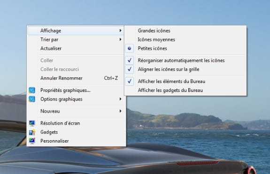
Task: Click the Personnaliser icon
Action: pos(32,141)
